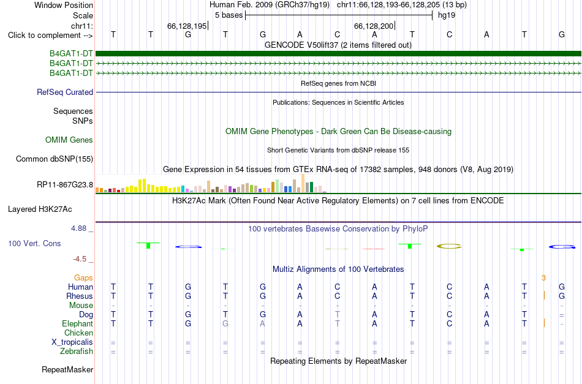
Task: Click the 4.88 upper scale value
Action: [x=78, y=228]
